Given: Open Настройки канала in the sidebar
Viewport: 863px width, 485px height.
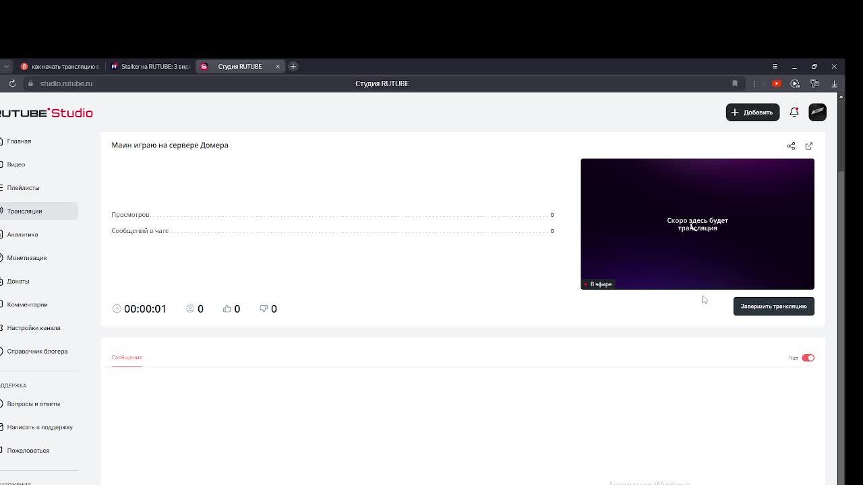Looking at the screenshot, I should point(33,328).
